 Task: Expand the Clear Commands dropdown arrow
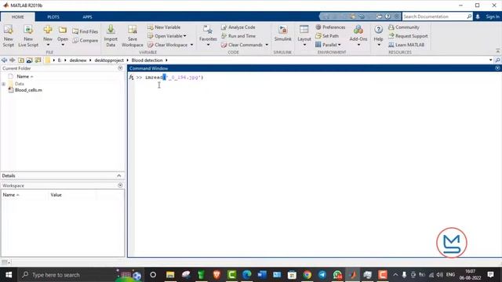click(267, 45)
